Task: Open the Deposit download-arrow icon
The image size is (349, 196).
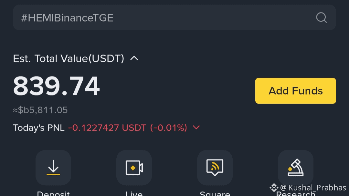Action: pos(53,168)
